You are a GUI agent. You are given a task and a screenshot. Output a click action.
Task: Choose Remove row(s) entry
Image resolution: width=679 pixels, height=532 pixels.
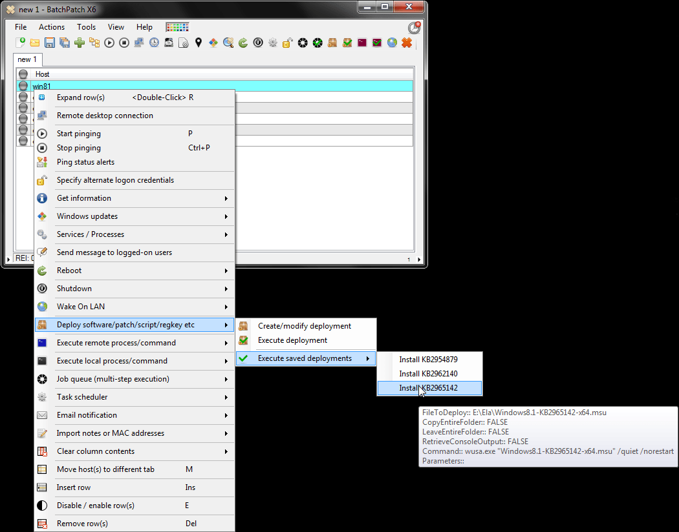click(135, 524)
